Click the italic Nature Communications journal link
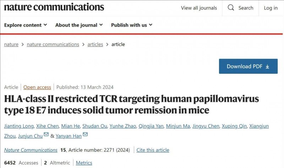Viewport: 284px width, 168px height. pos(31,150)
